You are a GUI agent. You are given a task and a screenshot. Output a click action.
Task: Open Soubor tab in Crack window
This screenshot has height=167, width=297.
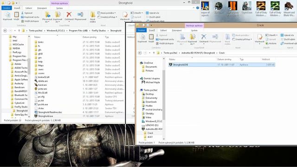pyautogui.click(x=141, y=30)
